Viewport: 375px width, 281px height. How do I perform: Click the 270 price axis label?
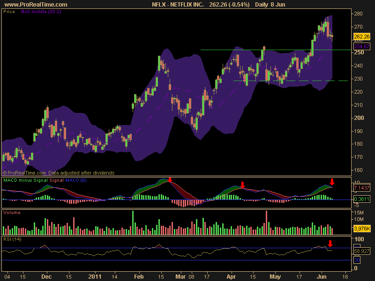click(x=358, y=27)
